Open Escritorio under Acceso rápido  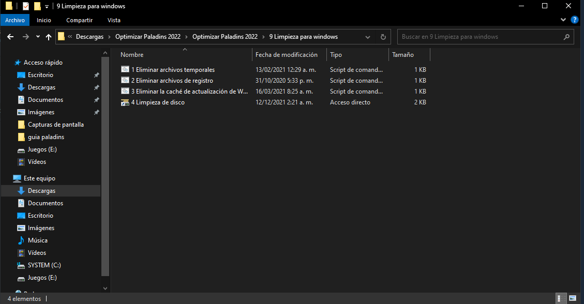pyautogui.click(x=40, y=75)
